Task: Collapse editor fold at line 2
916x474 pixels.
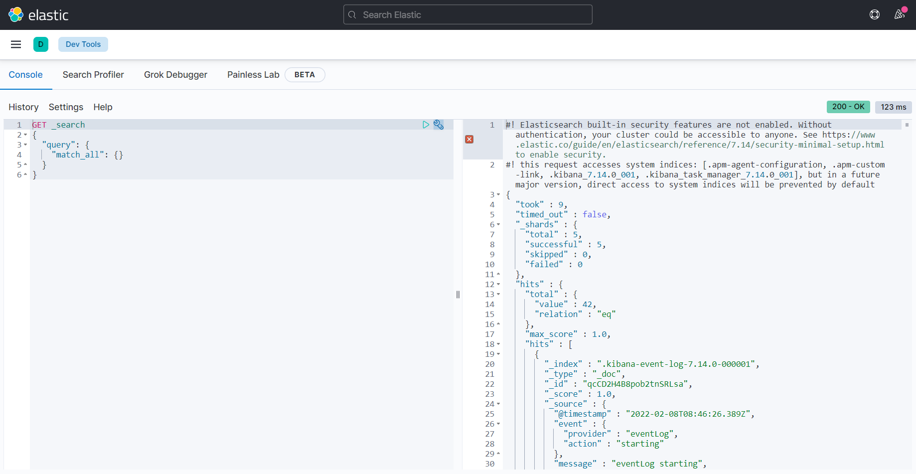Action: [x=25, y=135]
